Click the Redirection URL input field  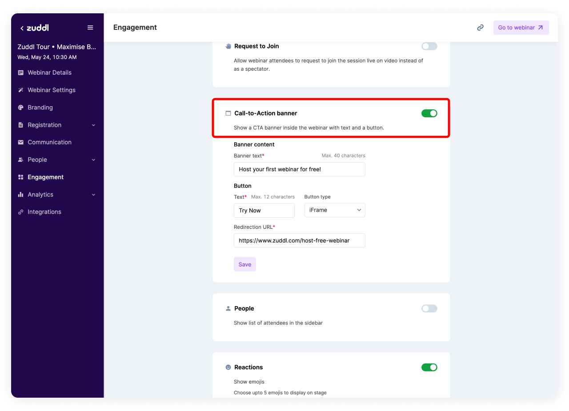pyautogui.click(x=299, y=240)
